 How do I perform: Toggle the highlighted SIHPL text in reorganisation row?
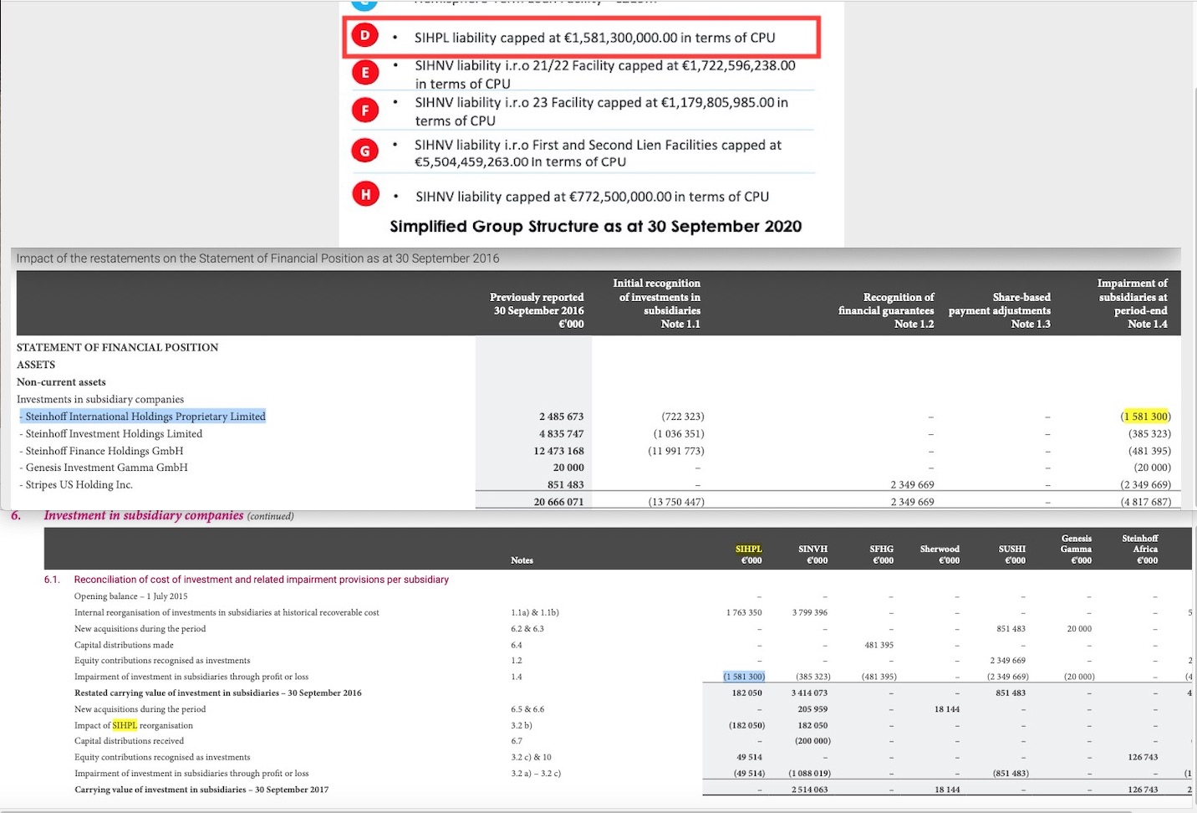[x=124, y=725]
